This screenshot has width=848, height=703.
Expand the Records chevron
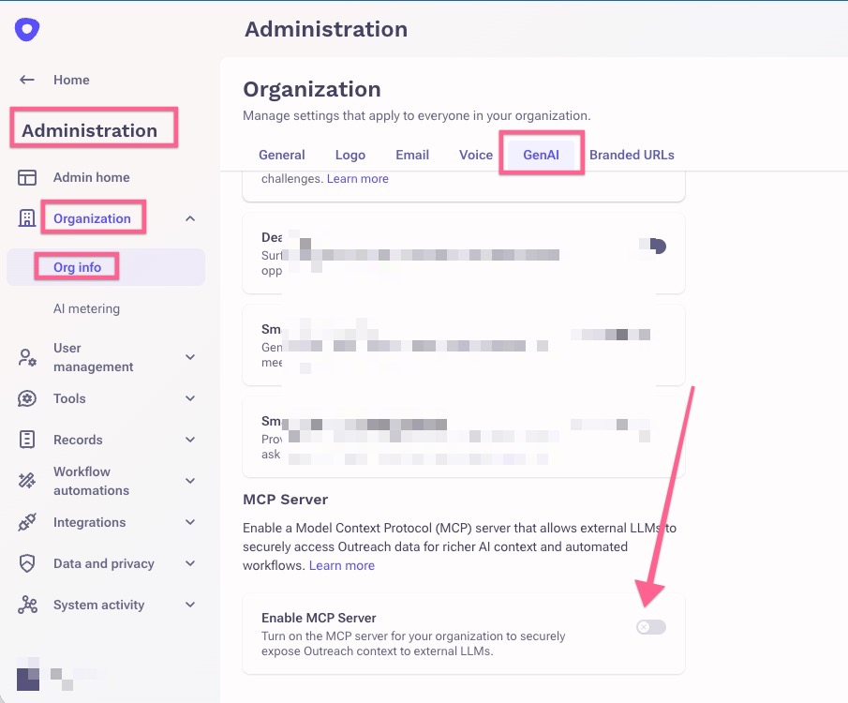[190, 440]
